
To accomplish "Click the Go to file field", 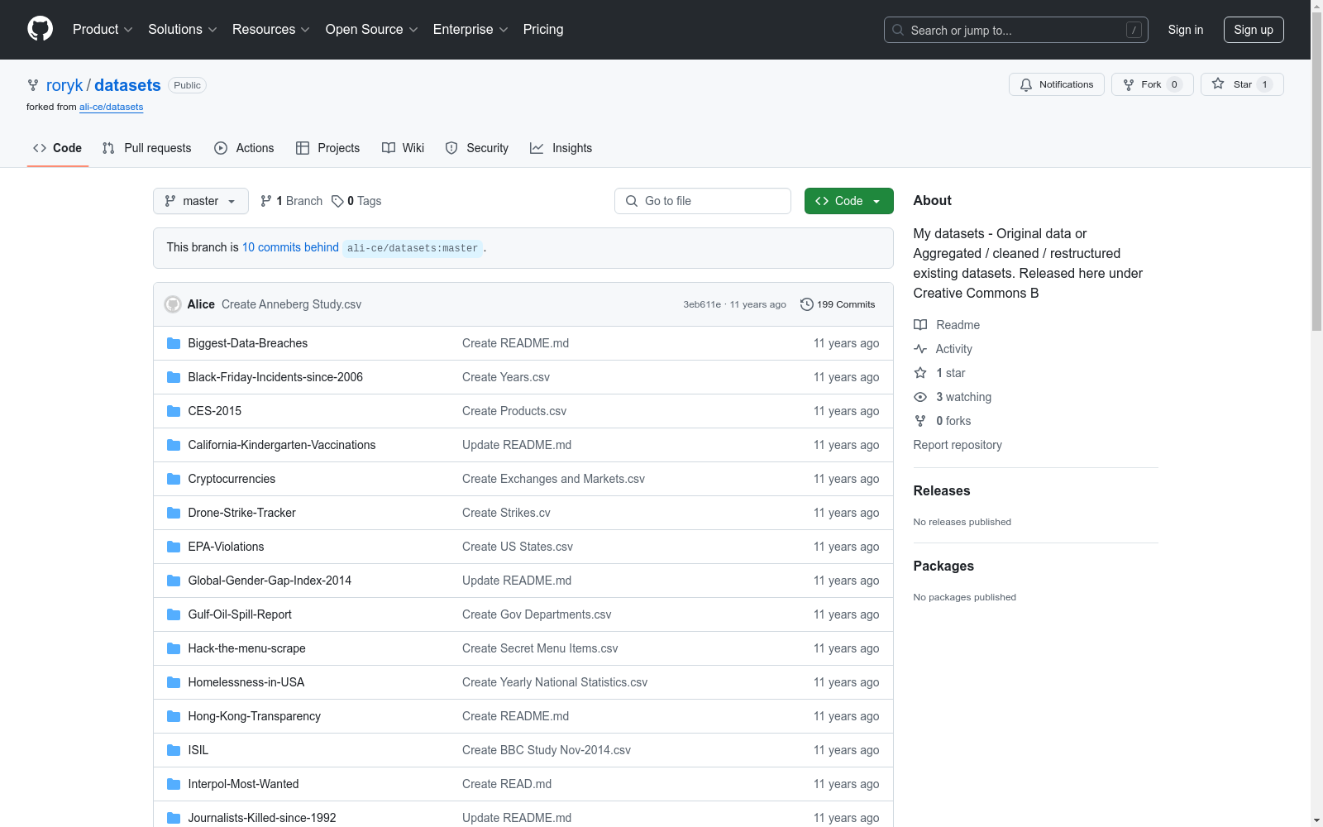I will pyautogui.click(x=703, y=201).
